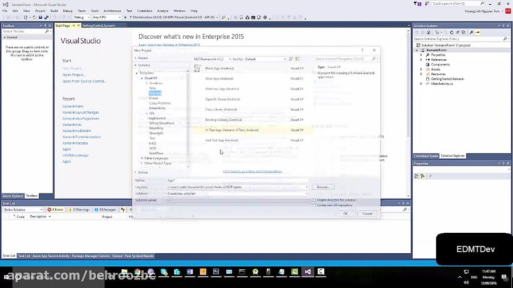This screenshot has width=513, height=288.
Task: Open the Debug configuration dropdown
Action: pyautogui.click(x=82, y=17)
